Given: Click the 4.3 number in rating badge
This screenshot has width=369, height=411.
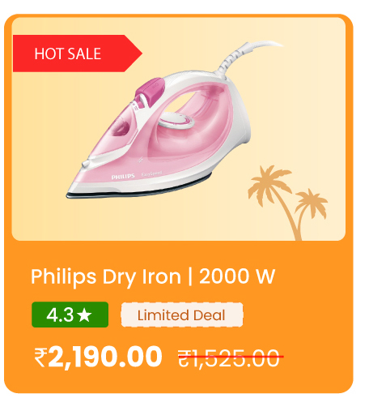Looking at the screenshot, I should point(60,315).
